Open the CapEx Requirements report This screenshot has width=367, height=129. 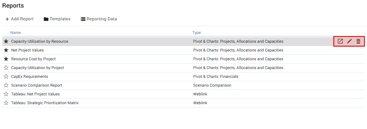pos(29,76)
